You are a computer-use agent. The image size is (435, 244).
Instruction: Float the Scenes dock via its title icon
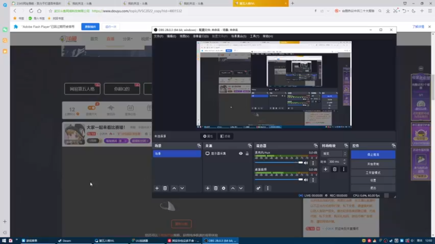pos(199,145)
